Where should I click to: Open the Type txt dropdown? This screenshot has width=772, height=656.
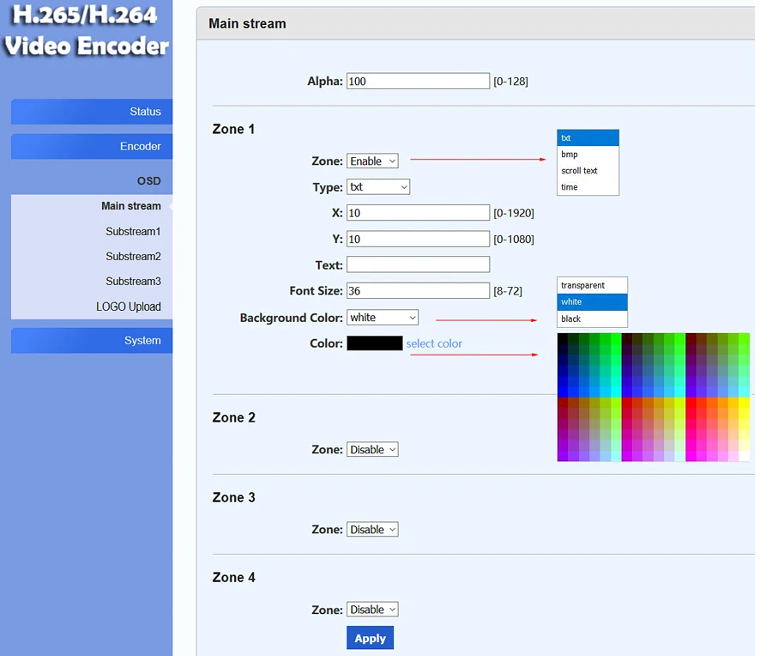378,187
